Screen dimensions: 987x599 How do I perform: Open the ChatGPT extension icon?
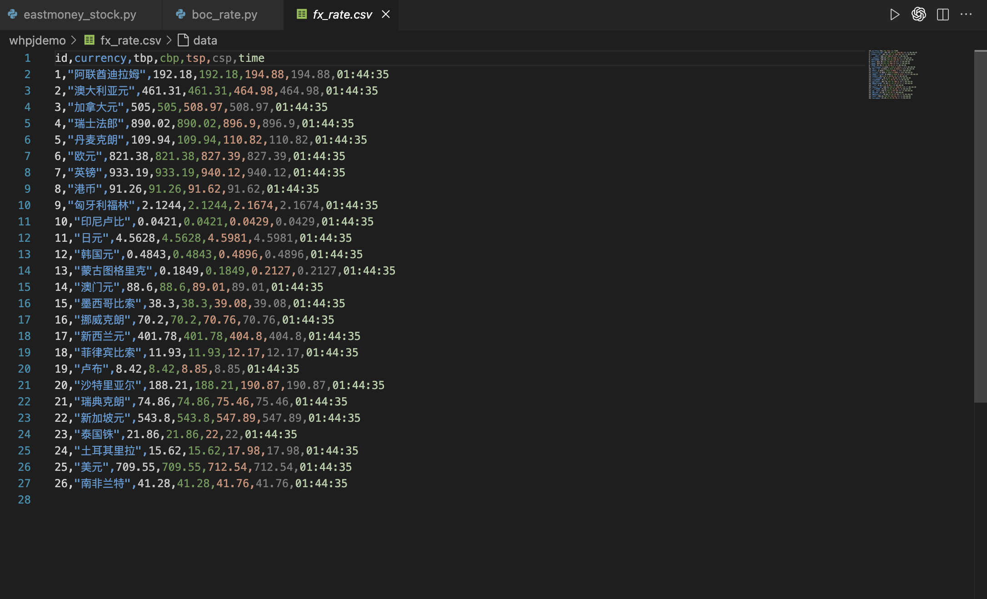click(x=918, y=15)
